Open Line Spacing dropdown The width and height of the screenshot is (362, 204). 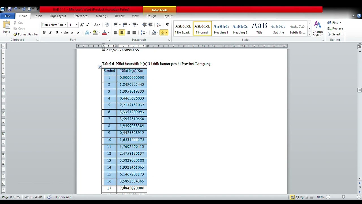pyautogui.click(x=144, y=33)
